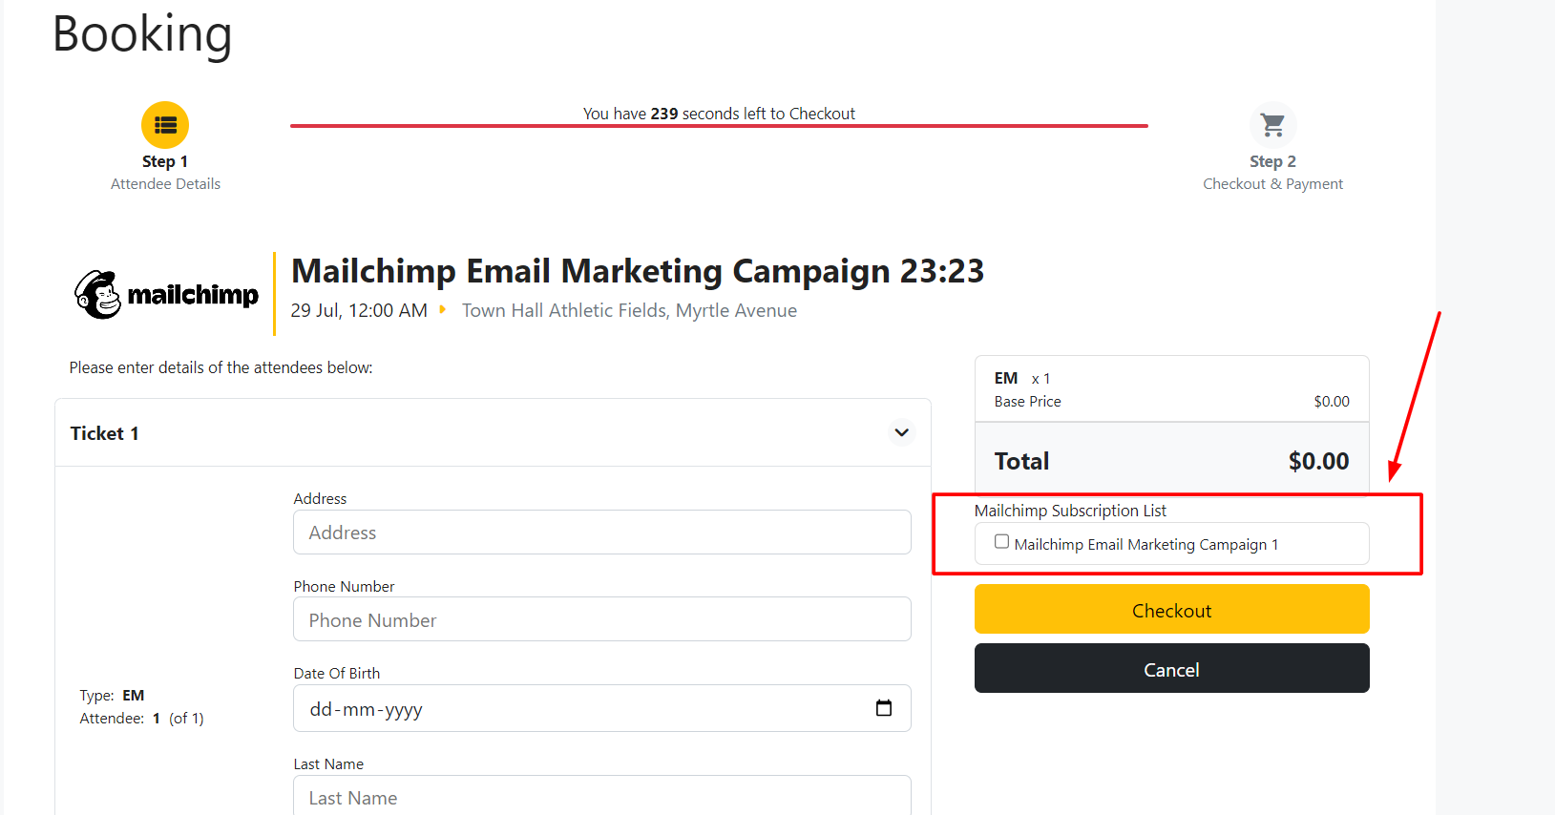1555x815 pixels.
Task: Click the Town Hall Athletic Fields venue link
Action: click(x=629, y=311)
